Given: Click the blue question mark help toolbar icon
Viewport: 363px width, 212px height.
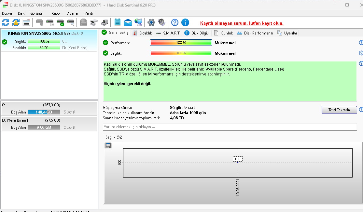Looking at the screenshot, I should click(x=175, y=22).
